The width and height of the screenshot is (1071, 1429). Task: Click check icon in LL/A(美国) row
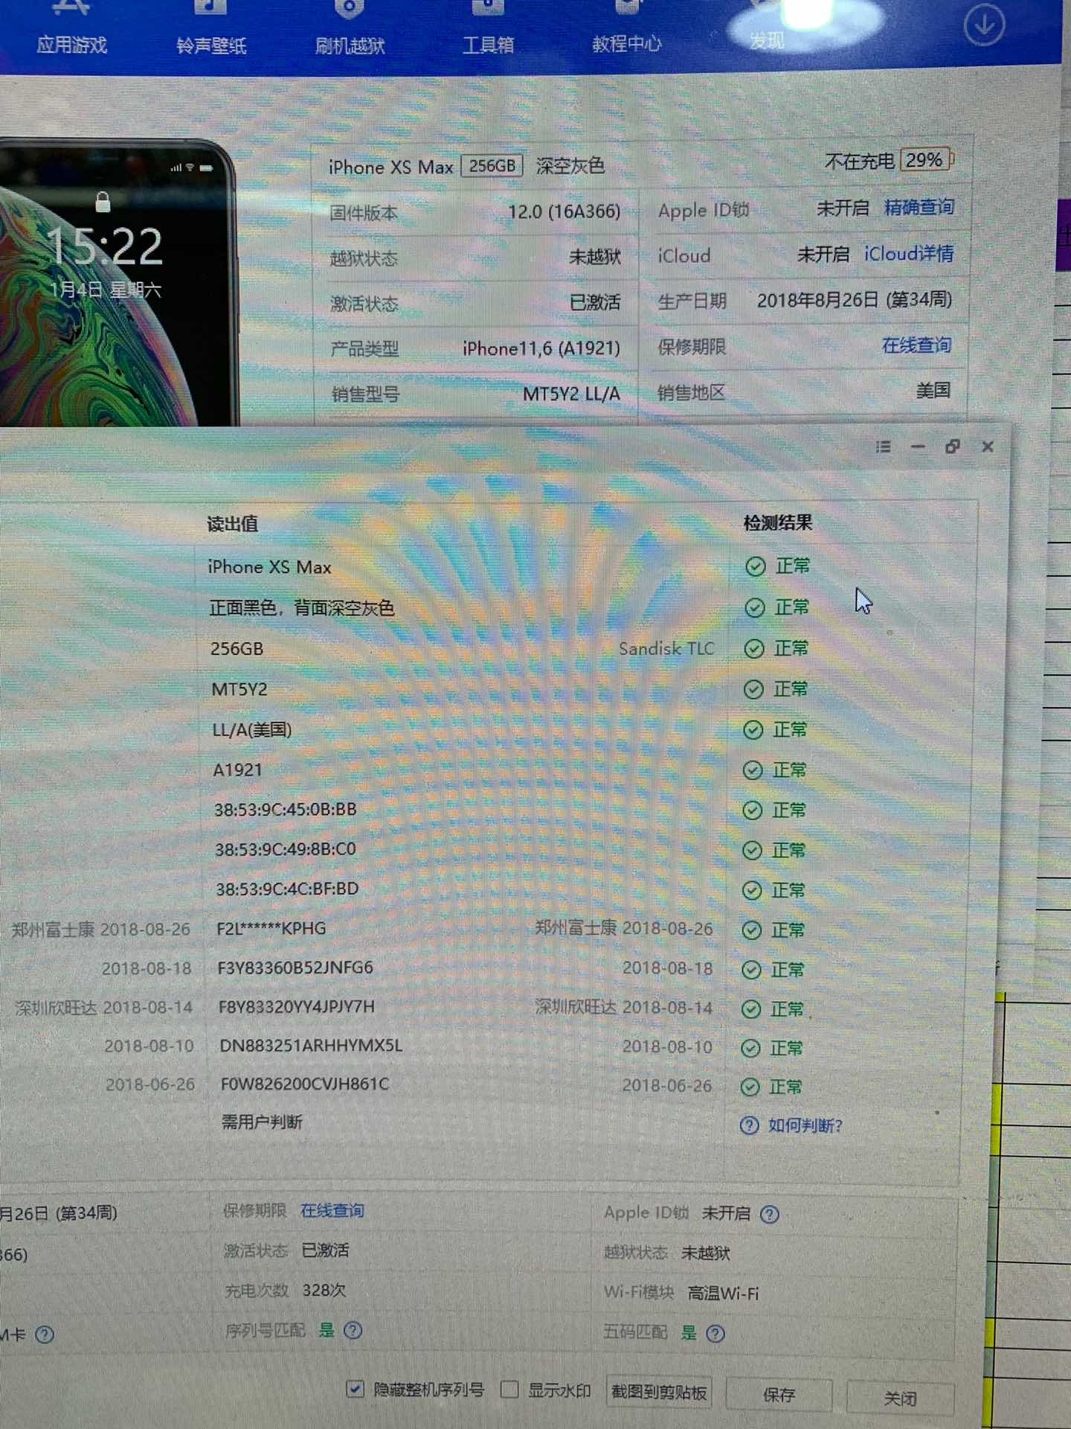[753, 729]
